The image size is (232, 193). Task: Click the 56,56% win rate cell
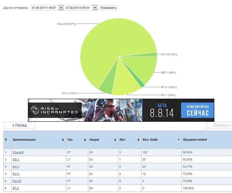(x=207, y=152)
